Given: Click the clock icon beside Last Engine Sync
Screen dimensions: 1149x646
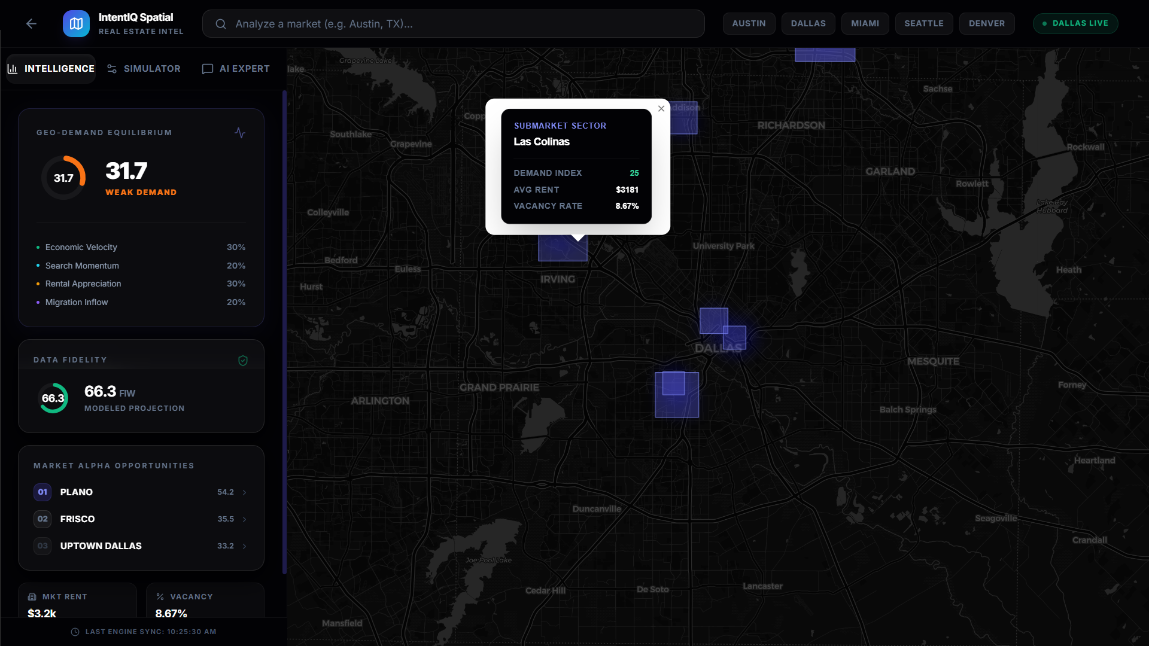Looking at the screenshot, I should 75,632.
